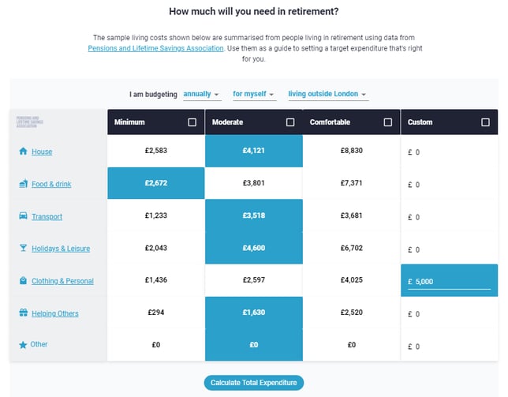Open the for myself dropdown
508x397 pixels.
tap(254, 94)
